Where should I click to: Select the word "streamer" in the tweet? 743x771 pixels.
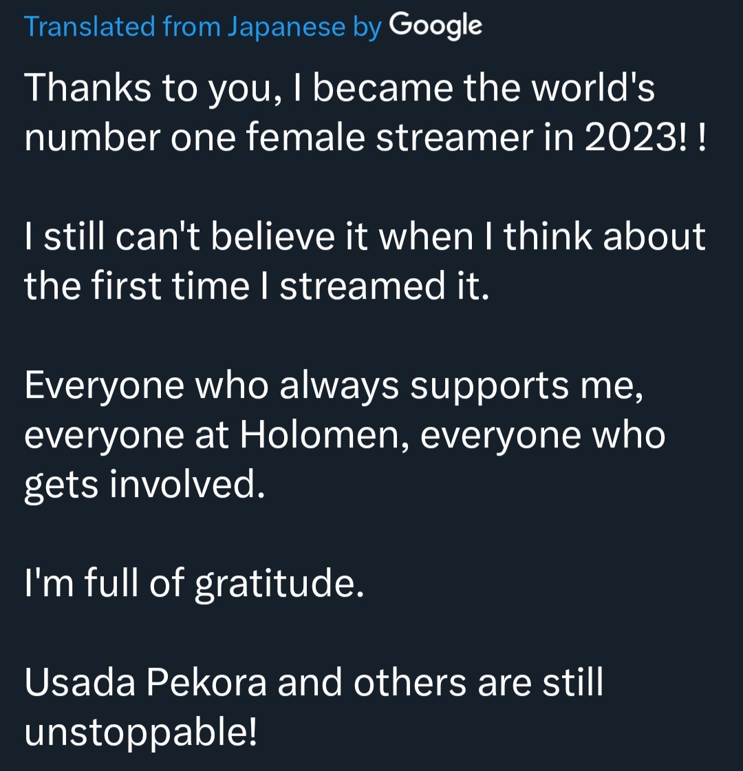(x=454, y=137)
